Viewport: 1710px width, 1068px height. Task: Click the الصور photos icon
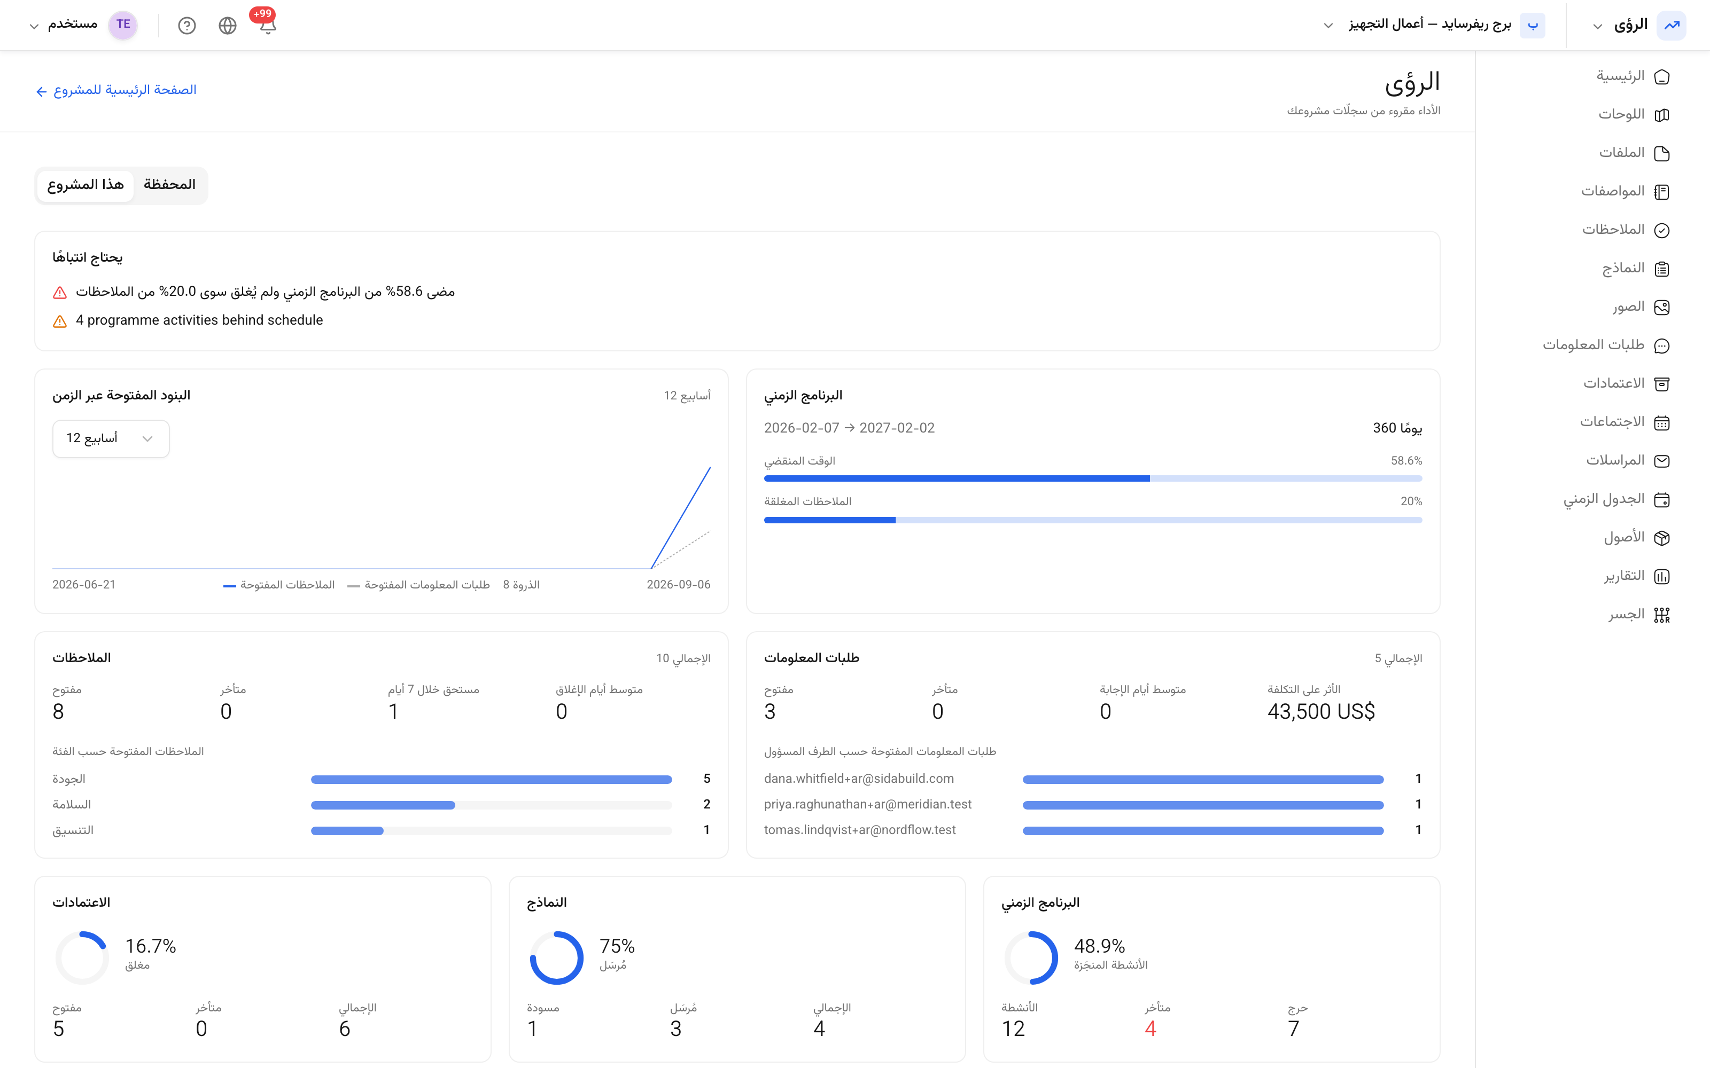1662,307
